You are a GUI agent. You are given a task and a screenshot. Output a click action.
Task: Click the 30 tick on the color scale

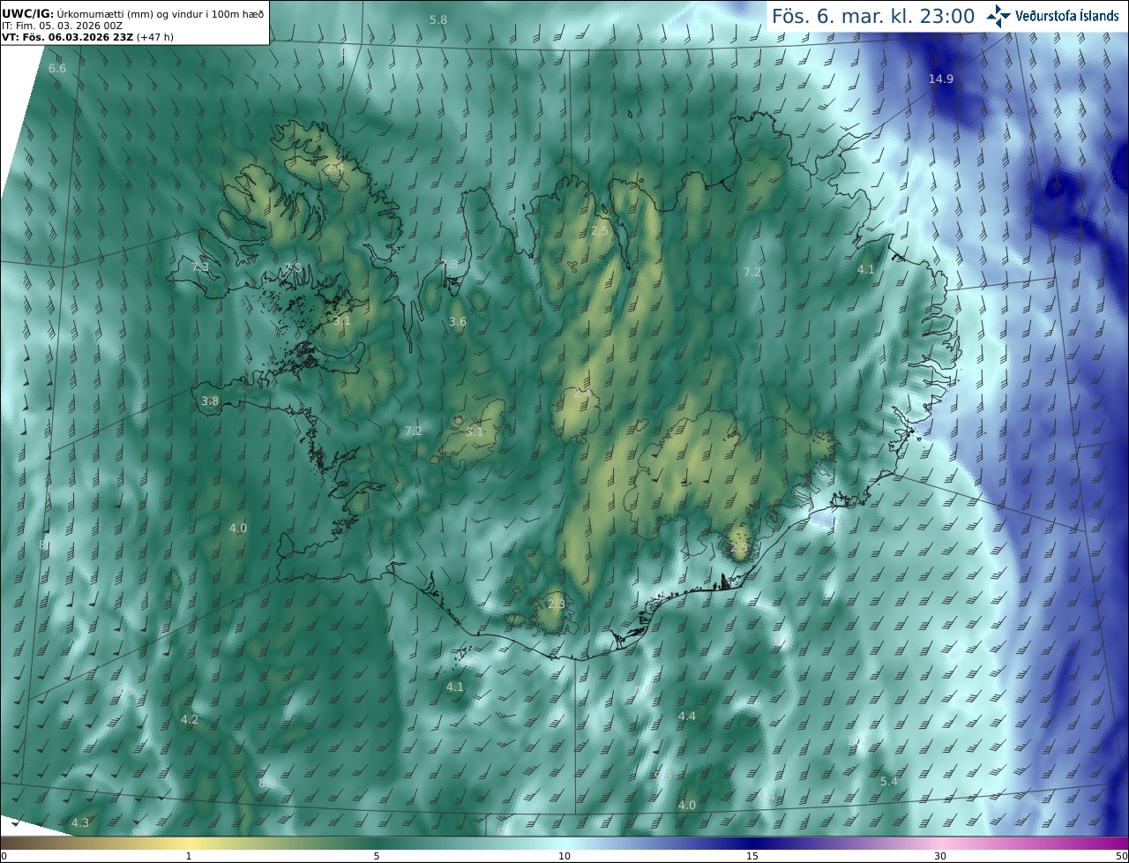pos(940,856)
